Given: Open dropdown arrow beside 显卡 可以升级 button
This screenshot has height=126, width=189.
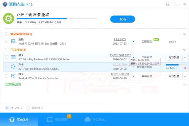Looking at the screenshot, I should click(185, 57).
